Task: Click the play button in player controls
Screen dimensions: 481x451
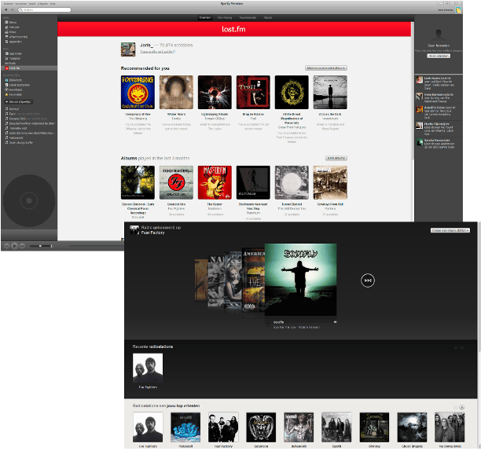Action: [x=14, y=246]
